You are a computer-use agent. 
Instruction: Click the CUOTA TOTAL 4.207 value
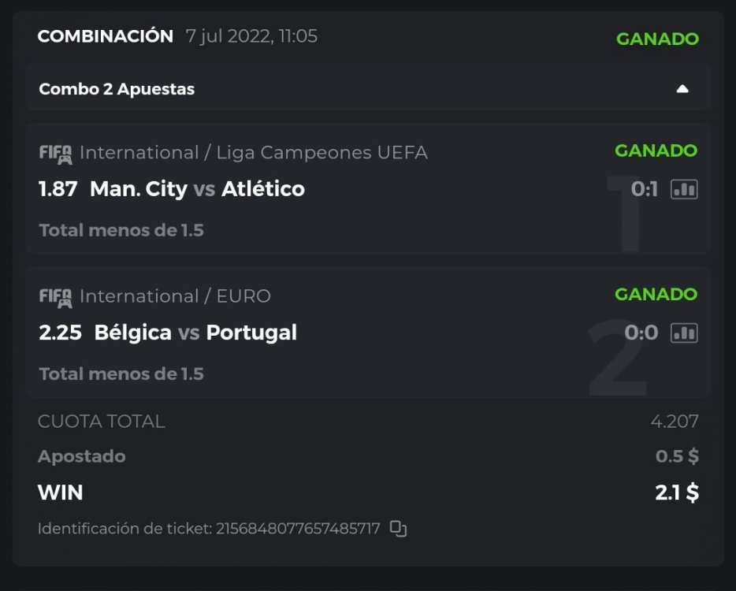(675, 422)
